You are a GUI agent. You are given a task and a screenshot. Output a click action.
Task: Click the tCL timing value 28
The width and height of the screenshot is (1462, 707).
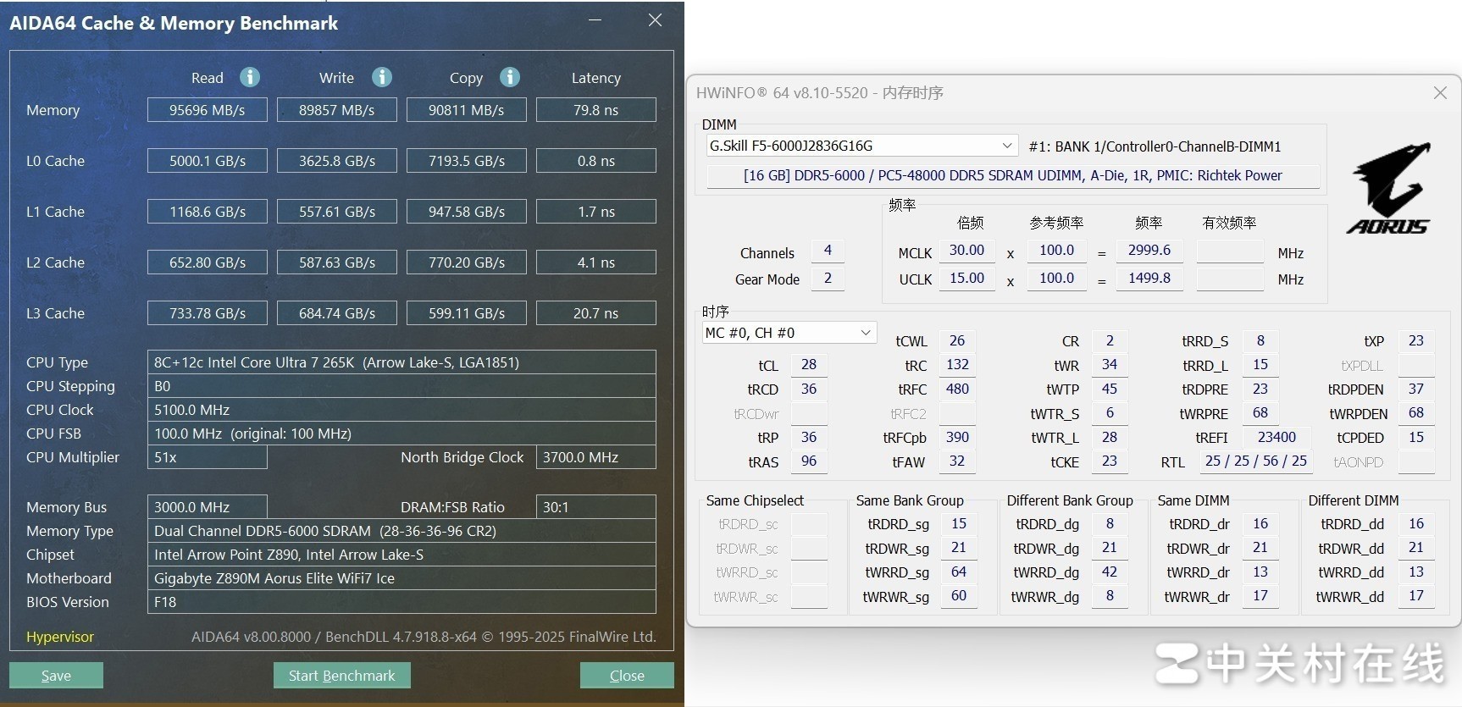pos(809,365)
